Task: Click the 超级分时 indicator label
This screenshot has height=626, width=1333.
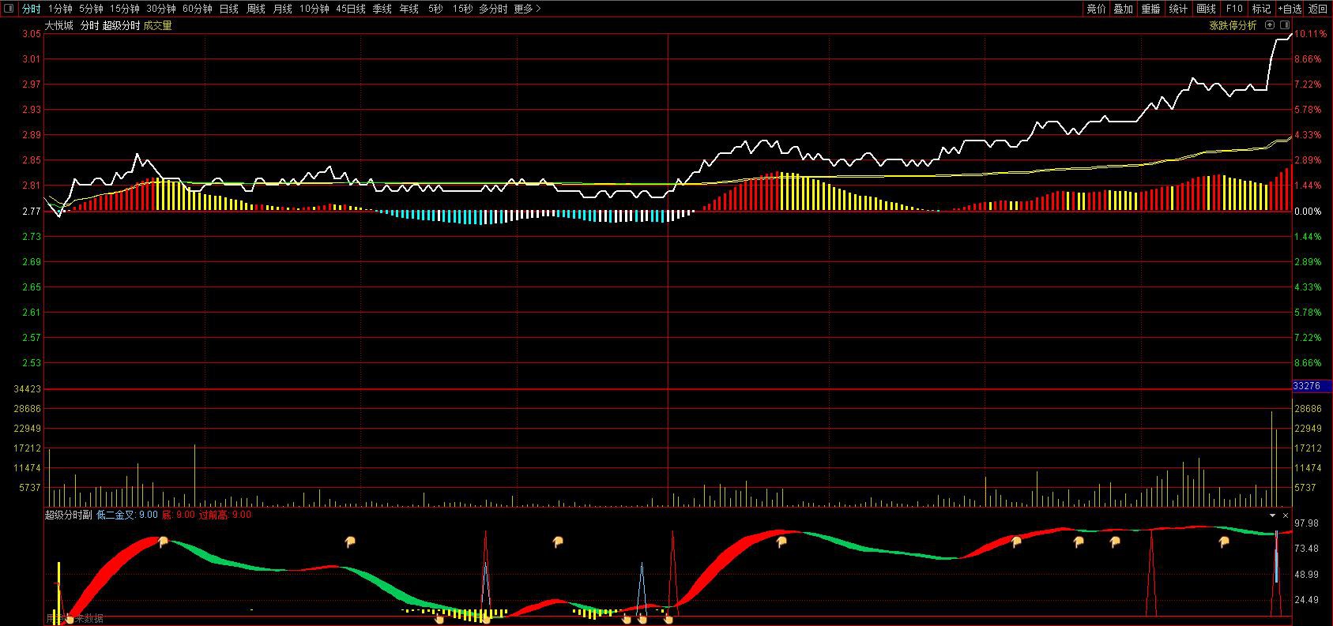Action: click(121, 25)
